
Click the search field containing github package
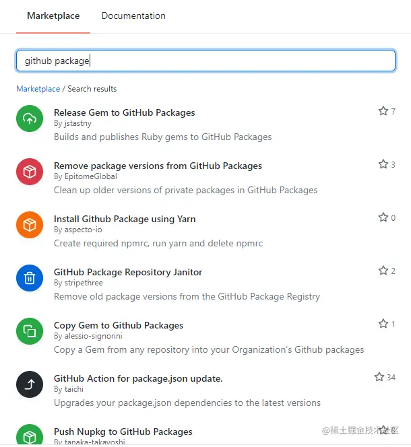[205, 61]
